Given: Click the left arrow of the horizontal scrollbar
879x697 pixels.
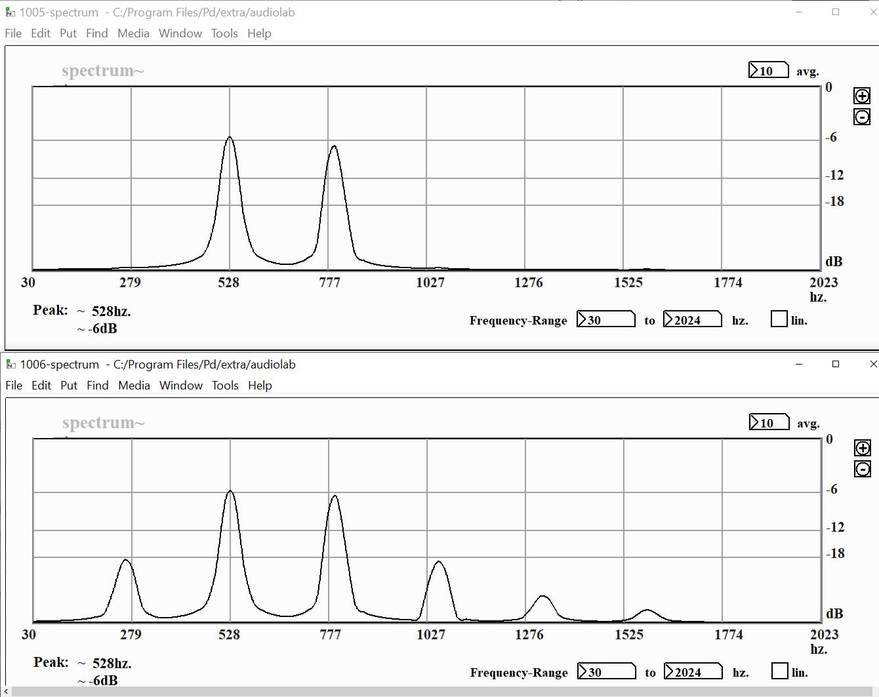Looking at the screenshot, I should click(x=5, y=692).
